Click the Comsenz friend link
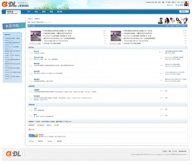This screenshot has width=192, height=165. point(31,141)
